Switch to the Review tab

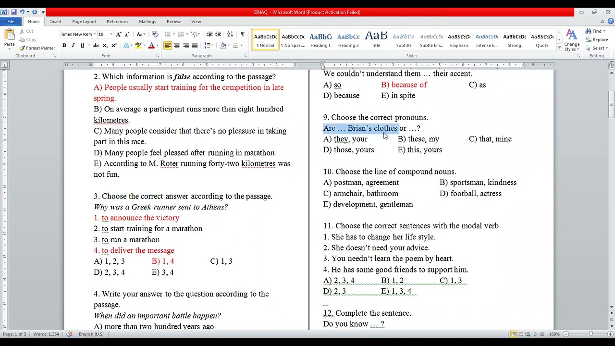click(x=174, y=22)
